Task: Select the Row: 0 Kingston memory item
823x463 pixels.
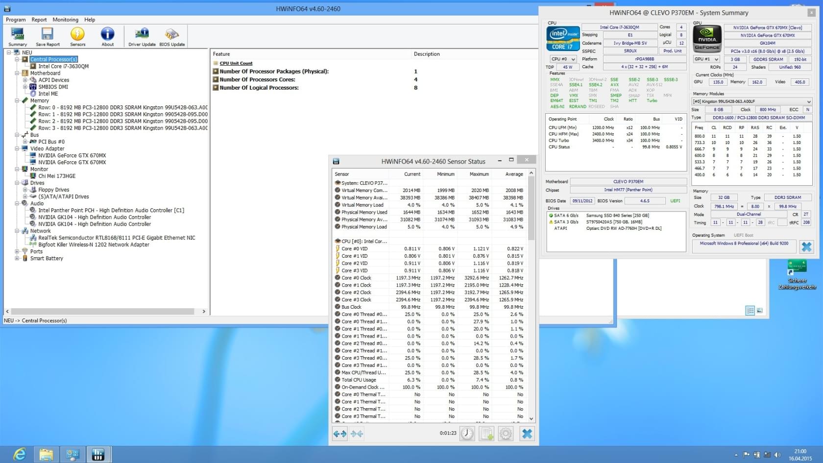Action: point(123,107)
